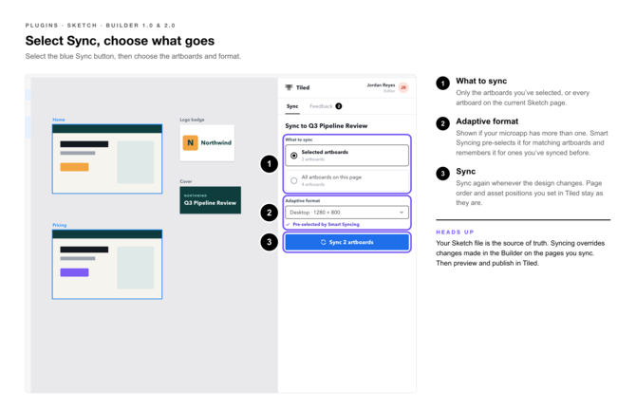Click the 'Adaptive format' heading on the right

[487, 121]
